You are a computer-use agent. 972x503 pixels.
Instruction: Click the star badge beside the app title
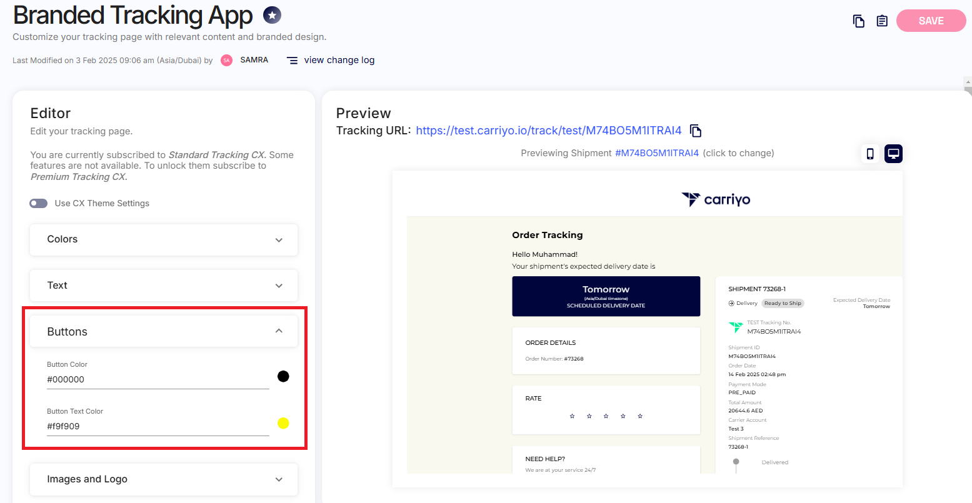tap(272, 15)
